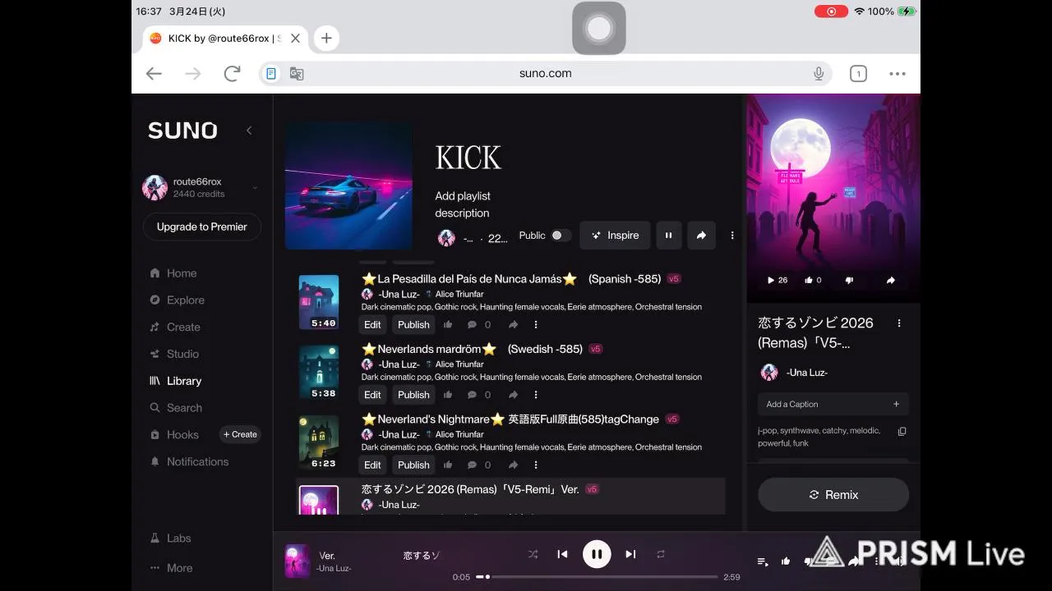The width and height of the screenshot is (1052, 591).
Task: Open Hooks in the sidebar
Action: 173,435
